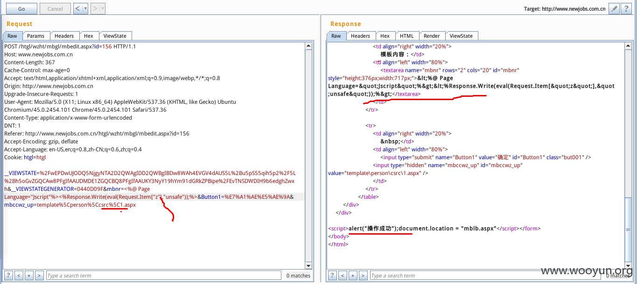Click the pencil edit target icon
Screen dimensions: 637x284
[x=615, y=8]
